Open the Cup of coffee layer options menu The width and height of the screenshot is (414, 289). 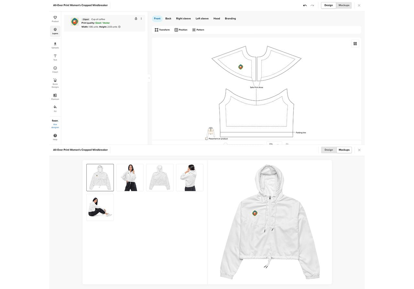point(141,19)
